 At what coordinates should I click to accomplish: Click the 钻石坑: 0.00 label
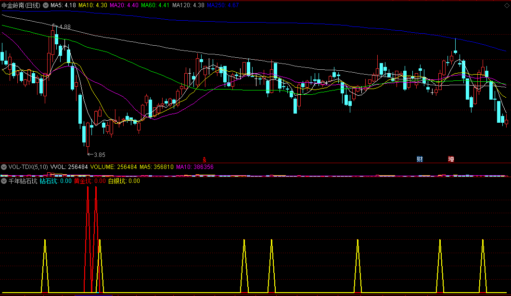point(56,181)
